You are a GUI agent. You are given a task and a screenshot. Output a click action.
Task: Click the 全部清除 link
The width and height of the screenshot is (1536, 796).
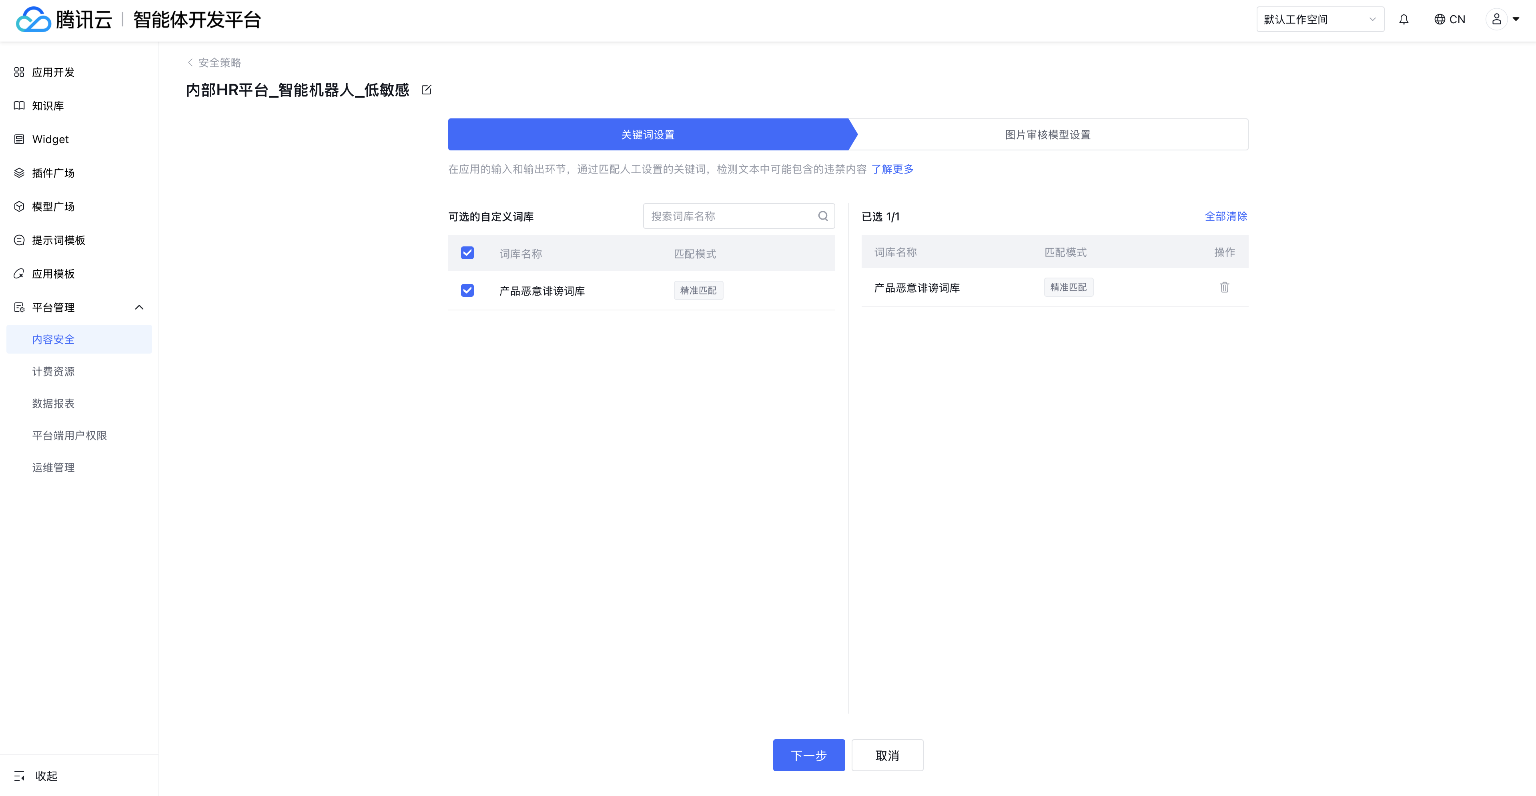1225,216
